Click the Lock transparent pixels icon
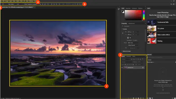The image size is (176, 99). coord(125,65)
